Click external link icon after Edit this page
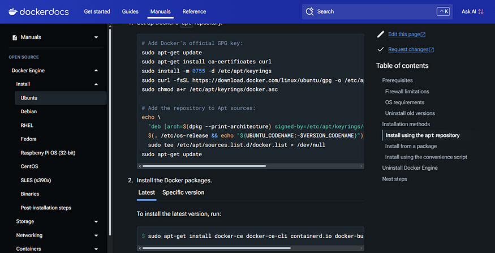Image resolution: width=495 pixels, height=253 pixels. click(423, 35)
